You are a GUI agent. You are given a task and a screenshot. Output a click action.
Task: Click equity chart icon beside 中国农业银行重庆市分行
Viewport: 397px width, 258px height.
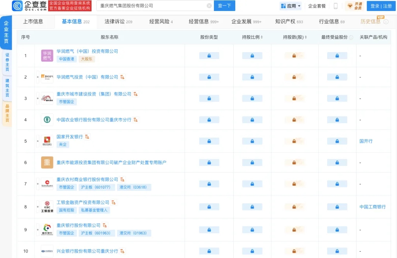[136, 120]
